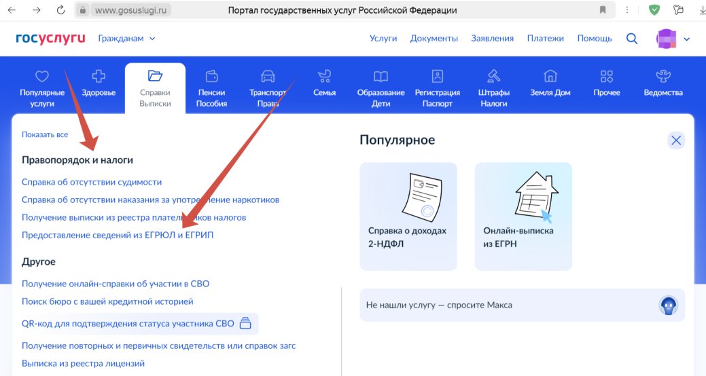Open the Образование Дети book icon
Viewport: 706px width, 376px height.
(381, 77)
